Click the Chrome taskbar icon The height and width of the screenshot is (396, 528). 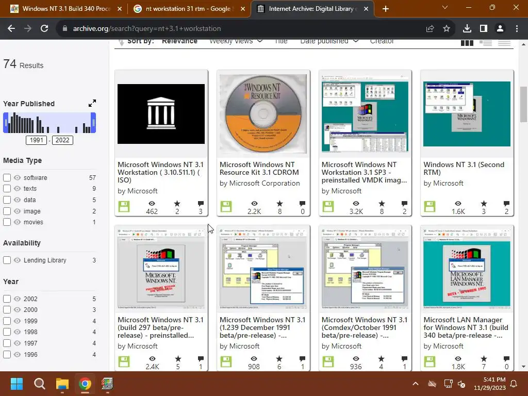coord(85,384)
